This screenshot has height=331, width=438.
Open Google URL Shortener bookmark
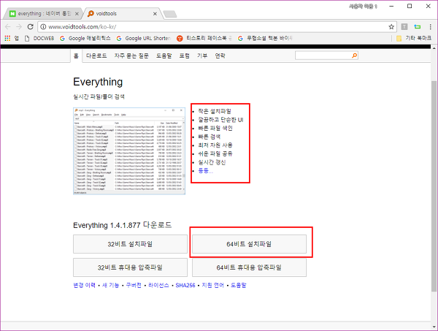click(143, 38)
